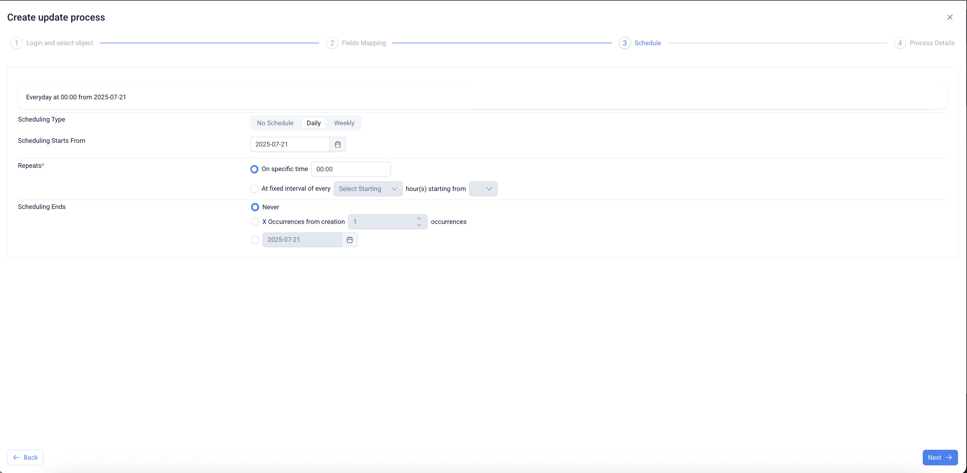Increase occurrences with up arrow

point(419,219)
